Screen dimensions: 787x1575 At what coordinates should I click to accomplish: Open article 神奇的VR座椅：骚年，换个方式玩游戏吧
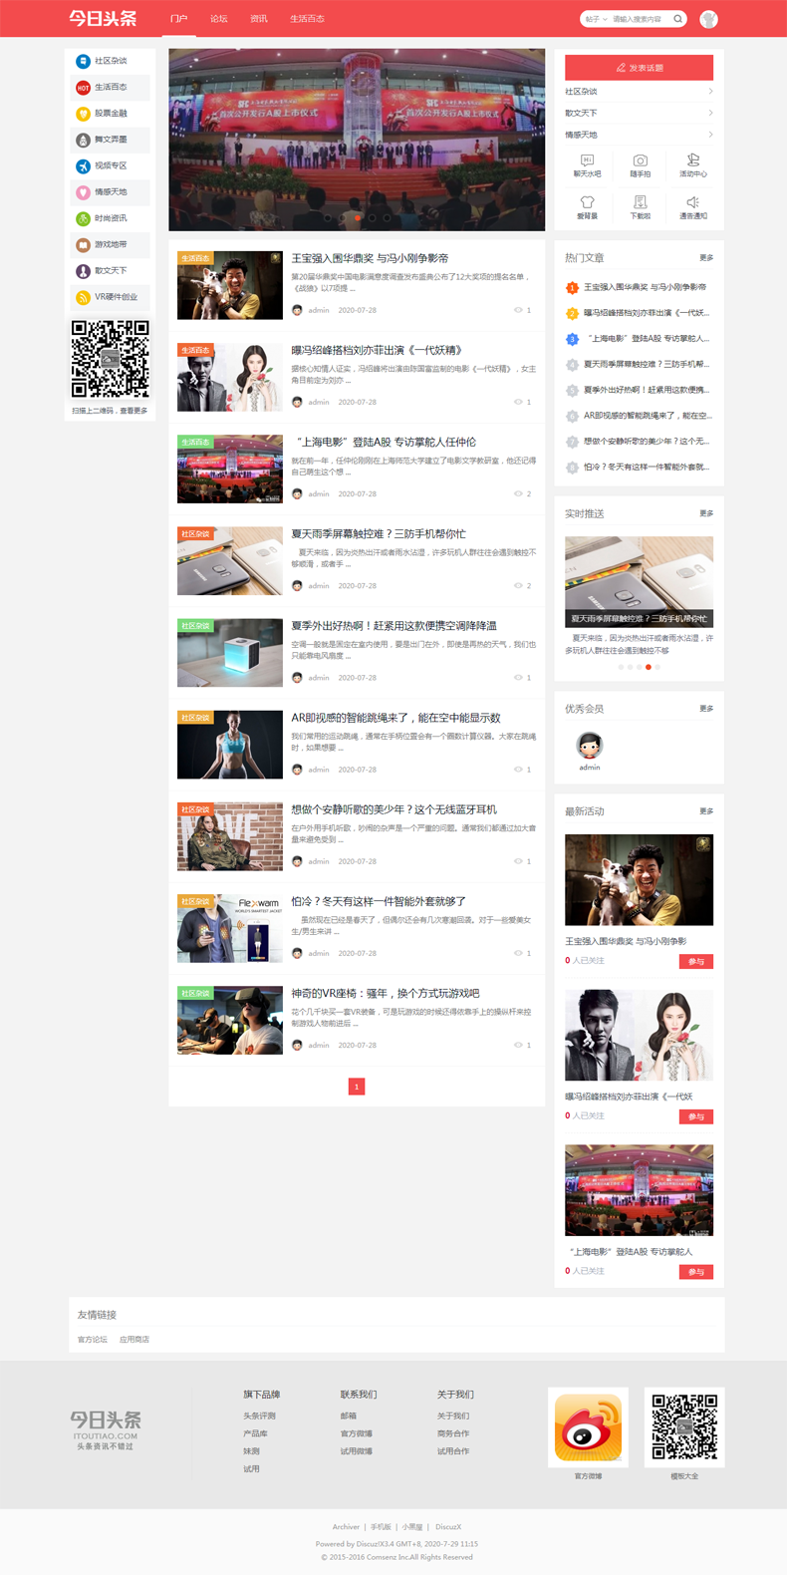click(x=386, y=993)
